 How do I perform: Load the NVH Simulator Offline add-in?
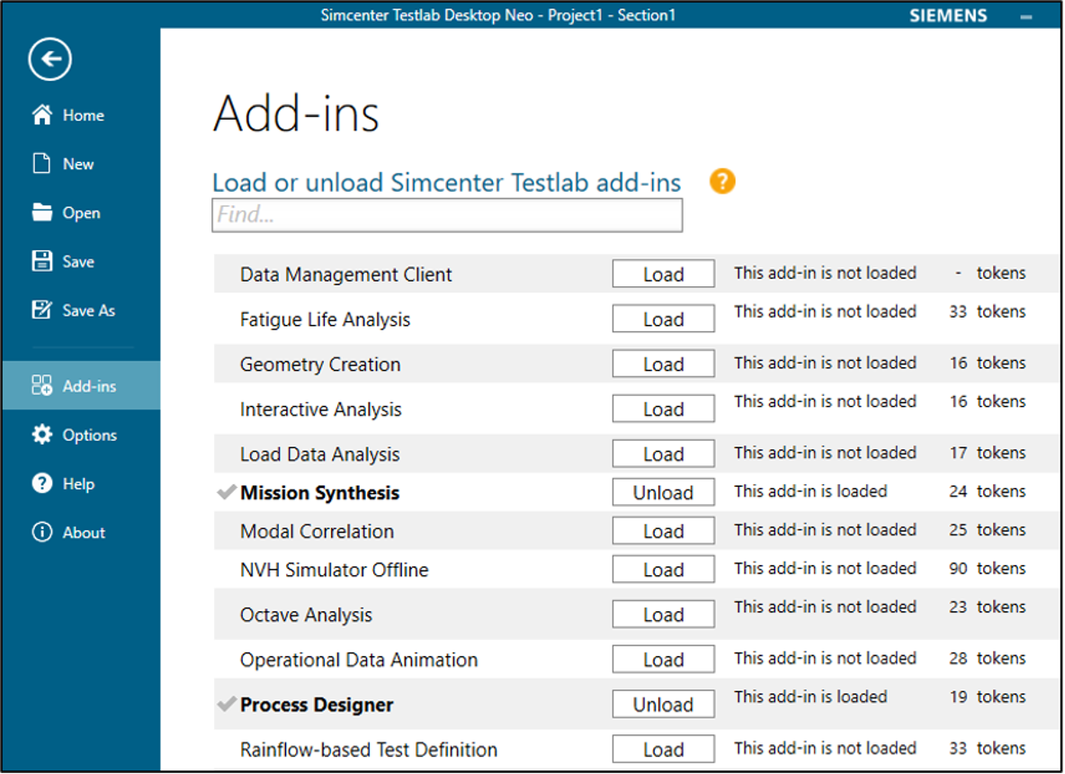[663, 570]
